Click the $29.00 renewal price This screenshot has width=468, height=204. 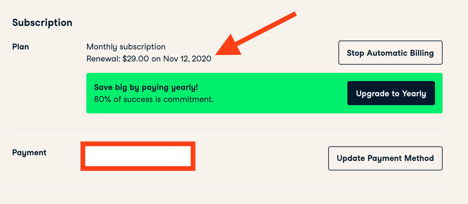tap(136, 59)
